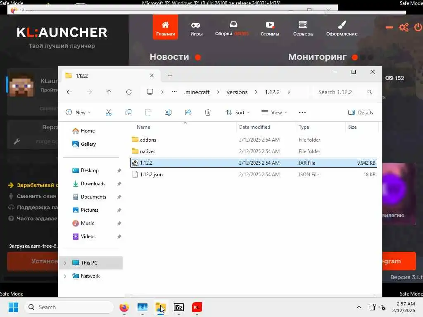Screen dimensions: 423x317
Task: Click the Rename icon in Explorer toolbar
Action: (168, 112)
